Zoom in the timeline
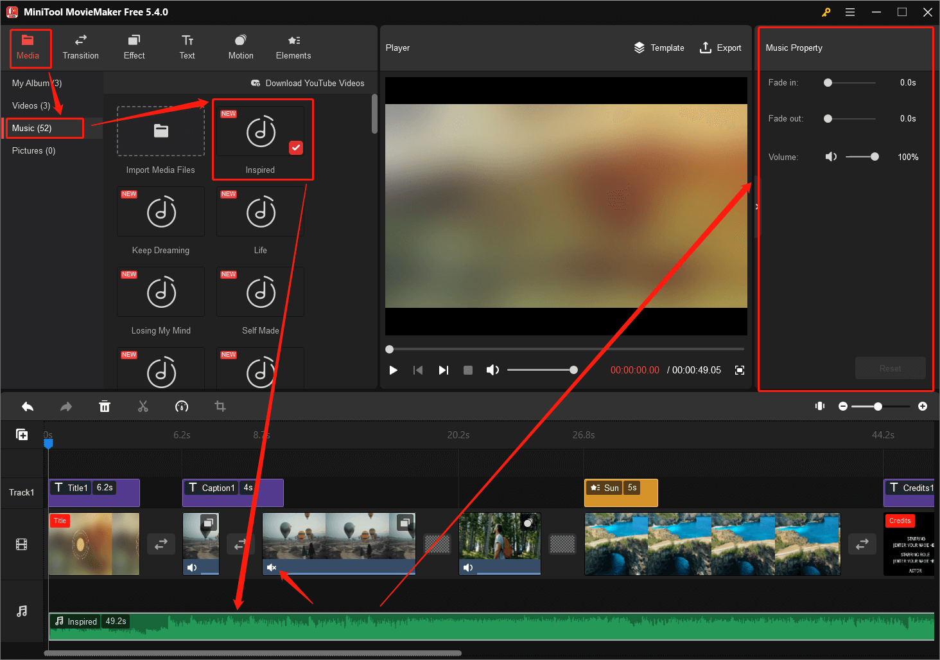Viewport: 940px width, 660px height. click(923, 406)
